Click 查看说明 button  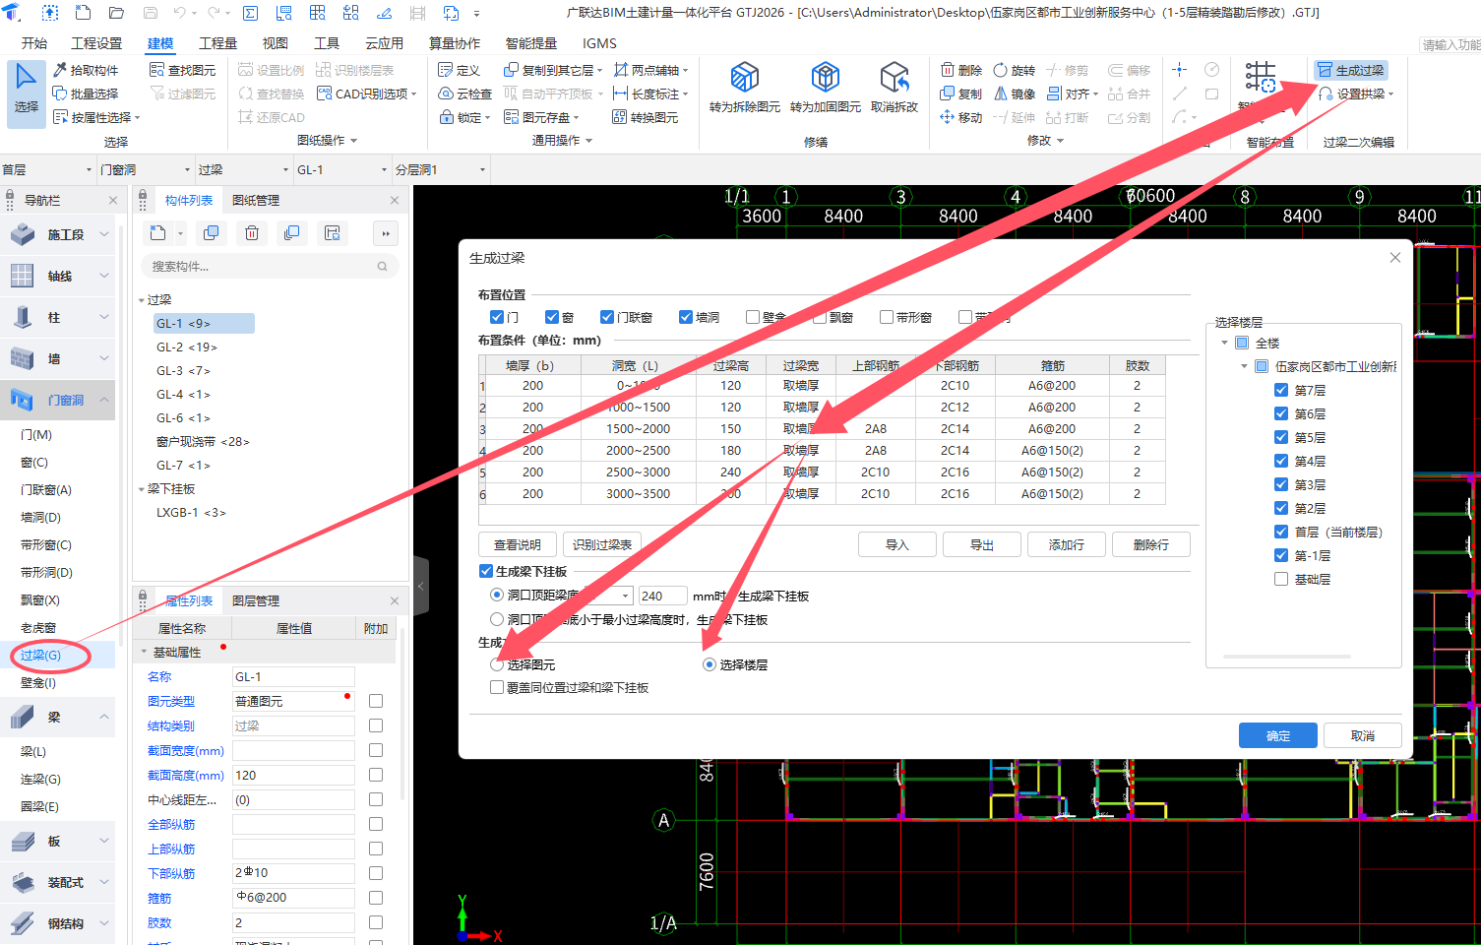coord(518,544)
